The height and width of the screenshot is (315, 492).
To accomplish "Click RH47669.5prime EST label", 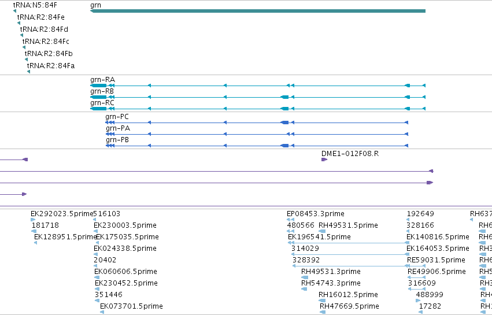I will pyautogui.click(x=349, y=306).
